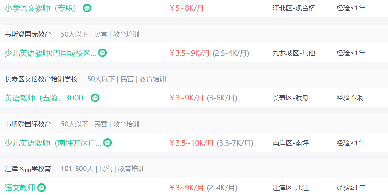Open the 小学语文教师（专职） job posting
388x195 pixels.
point(41,8)
